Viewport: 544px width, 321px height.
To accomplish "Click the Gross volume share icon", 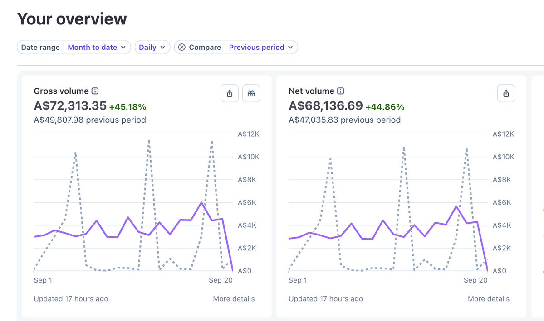I will tap(230, 93).
